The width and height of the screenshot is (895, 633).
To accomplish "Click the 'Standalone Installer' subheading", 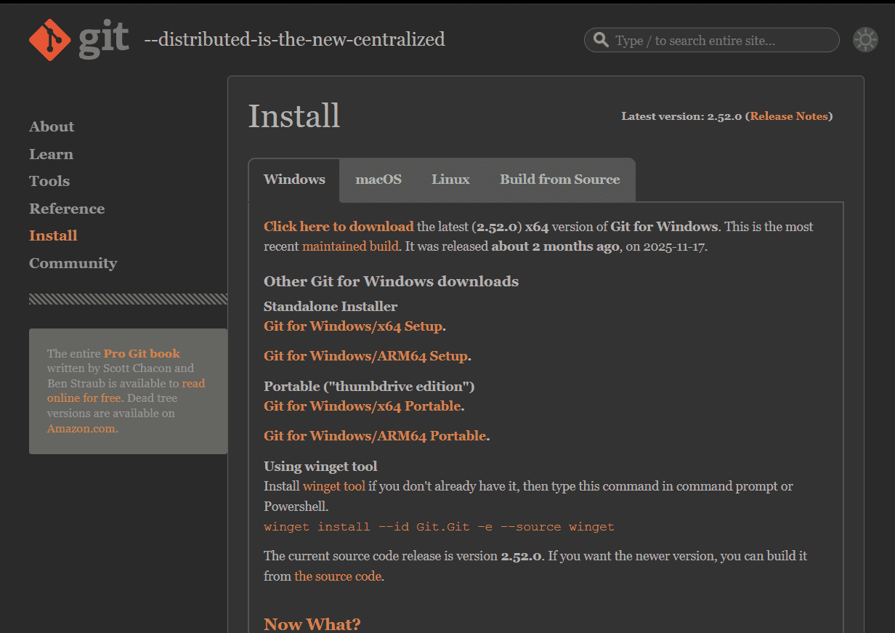I will [x=331, y=307].
